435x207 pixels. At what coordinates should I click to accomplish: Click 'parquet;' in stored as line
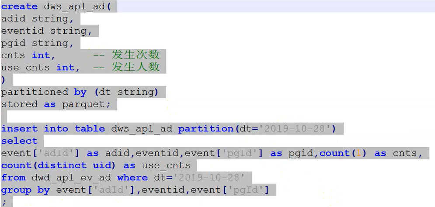86,104
